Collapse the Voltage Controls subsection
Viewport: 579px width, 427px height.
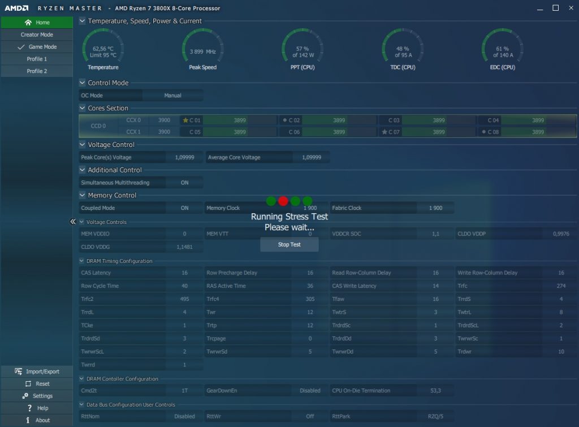pos(81,222)
